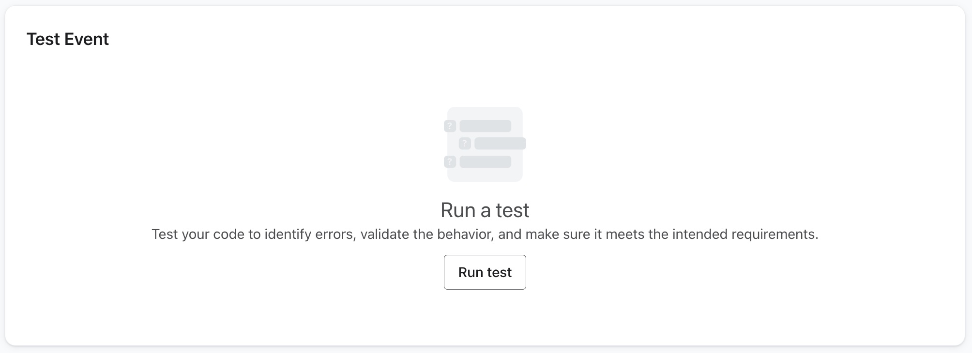Click the phrase intended requirements in the description
The image size is (972, 353).
coord(747,234)
